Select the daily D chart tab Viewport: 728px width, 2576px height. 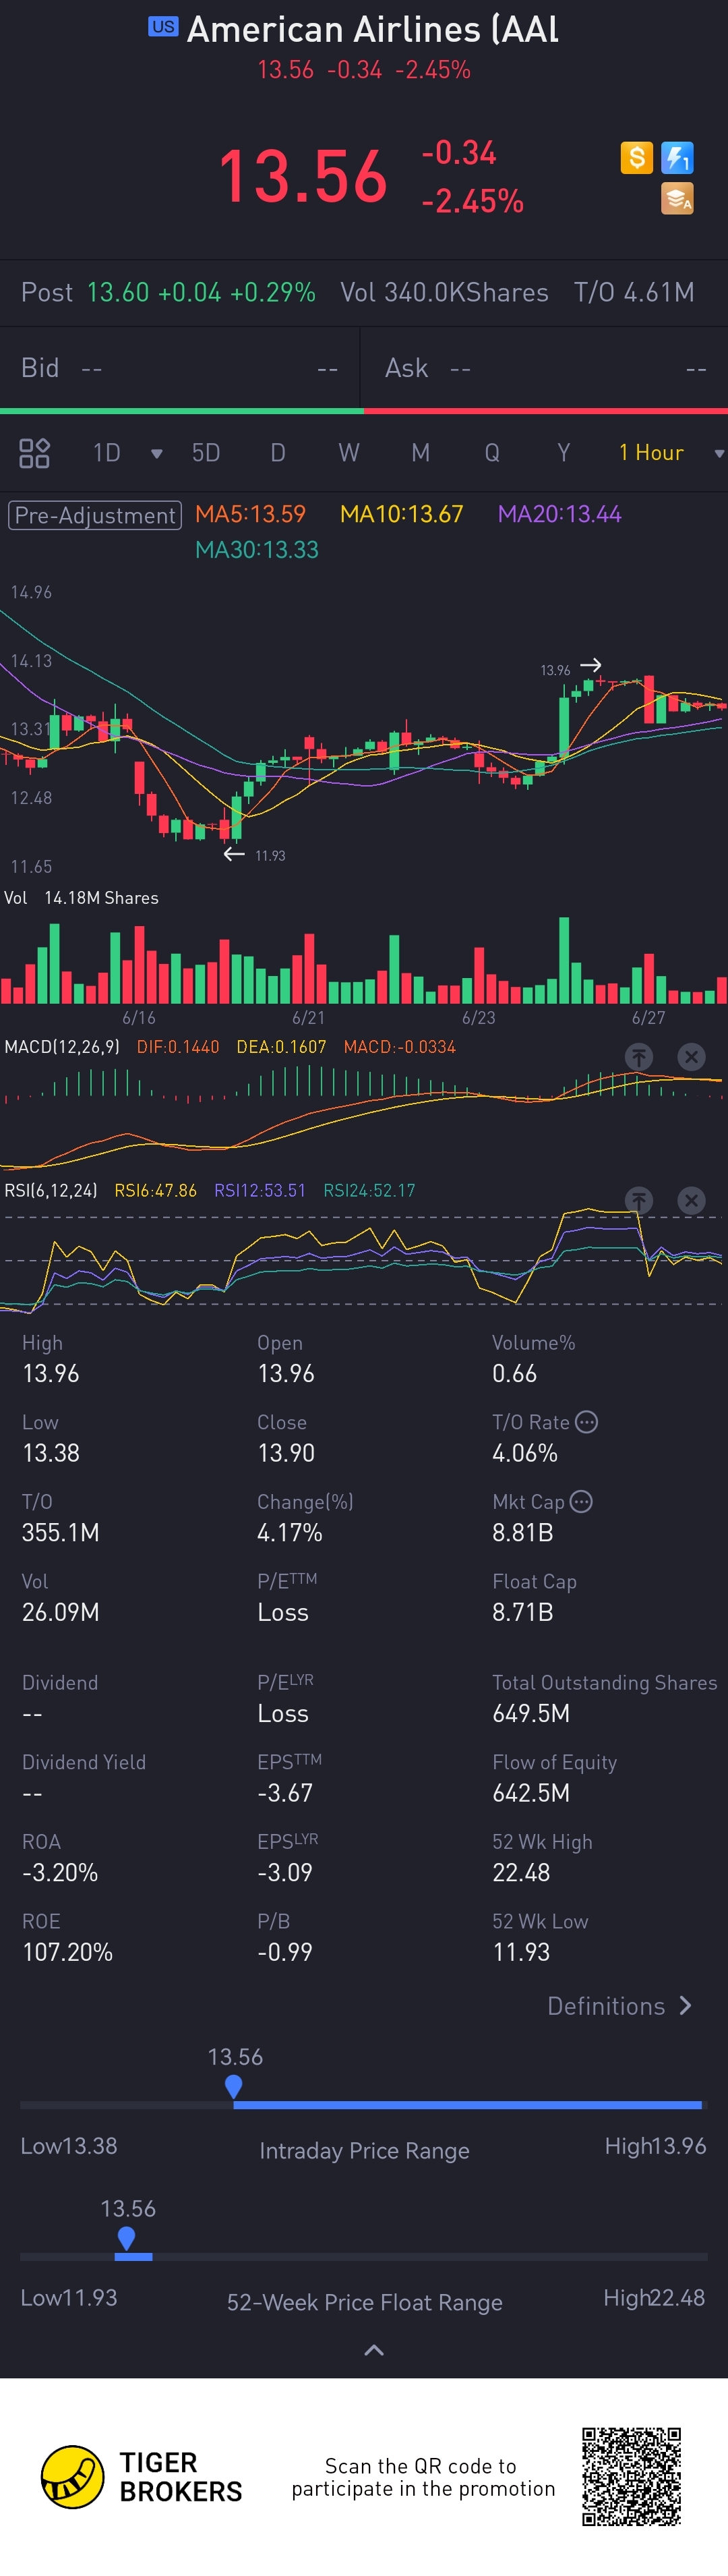tap(278, 453)
